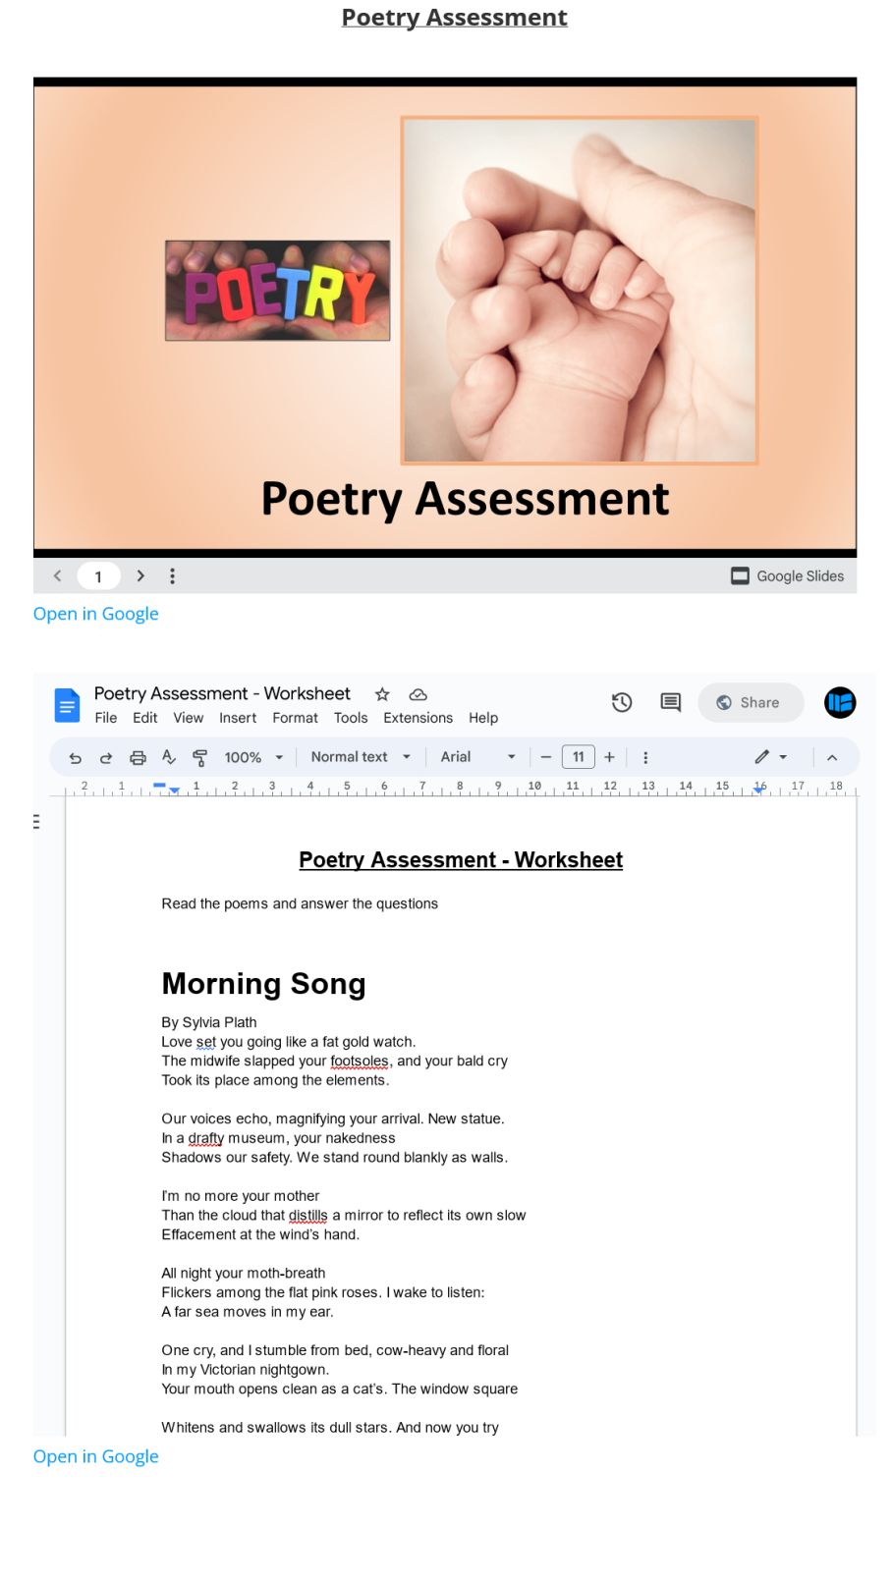Run spelling and grammar check icon

coord(169,757)
